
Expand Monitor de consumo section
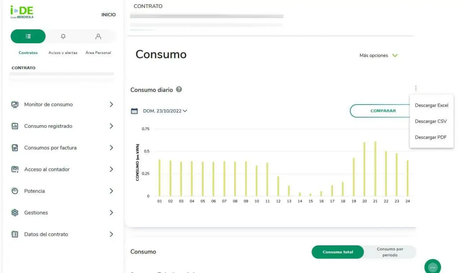pos(63,105)
